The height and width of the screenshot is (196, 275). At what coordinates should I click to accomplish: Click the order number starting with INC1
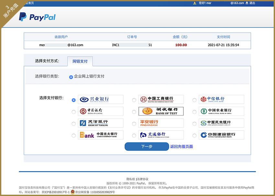[x=132, y=45]
